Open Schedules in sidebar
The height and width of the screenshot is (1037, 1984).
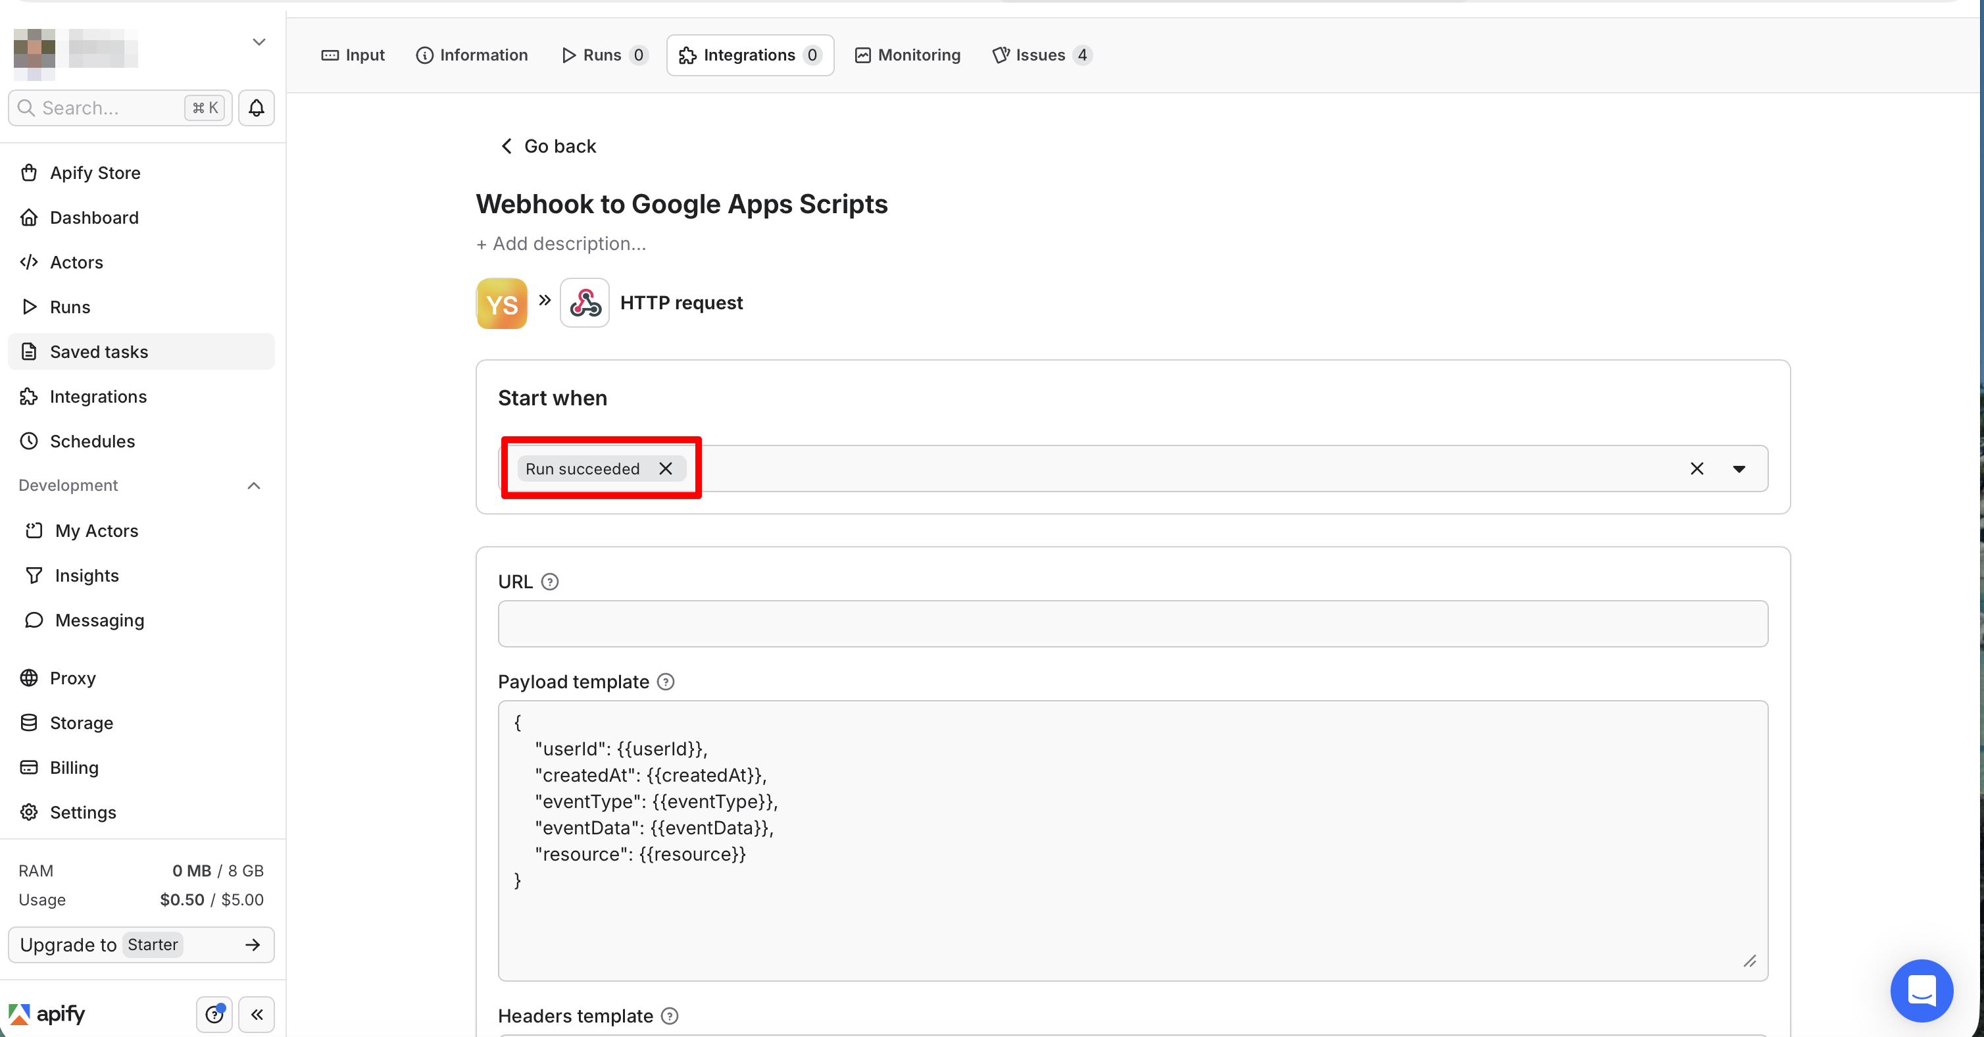click(141, 441)
